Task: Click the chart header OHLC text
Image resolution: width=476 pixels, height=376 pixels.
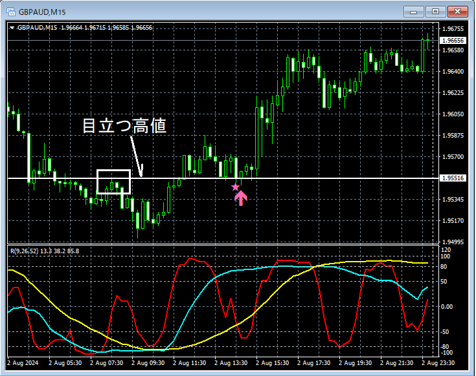Action: 106,28
